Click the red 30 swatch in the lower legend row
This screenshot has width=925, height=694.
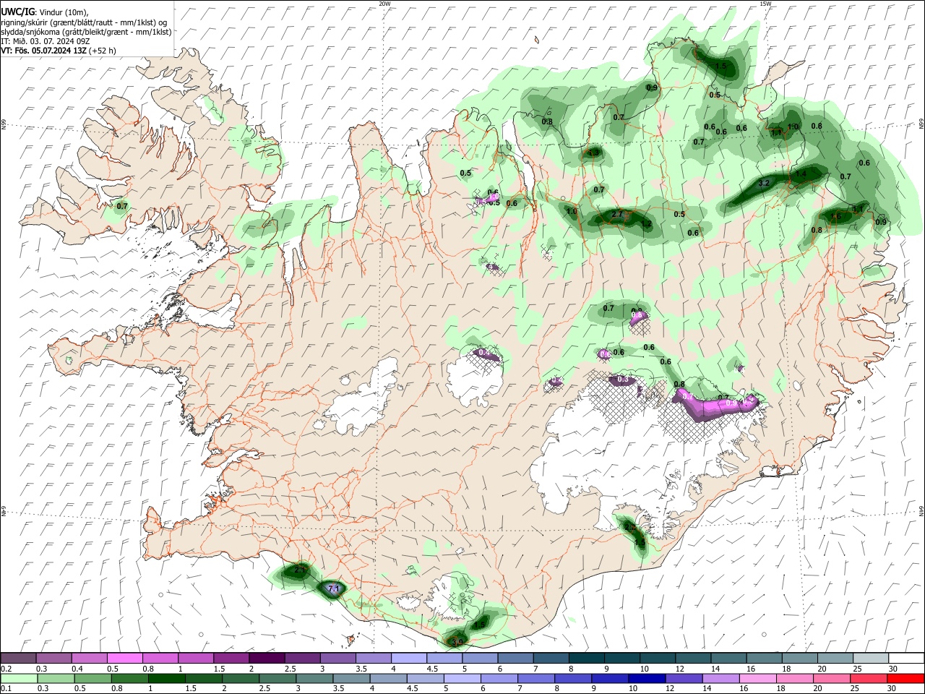pyautogui.click(x=905, y=678)
